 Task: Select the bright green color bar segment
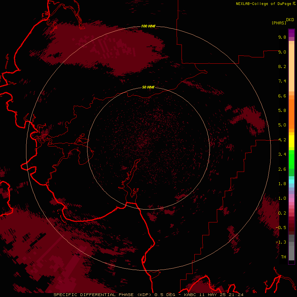(x=291, y=159)
